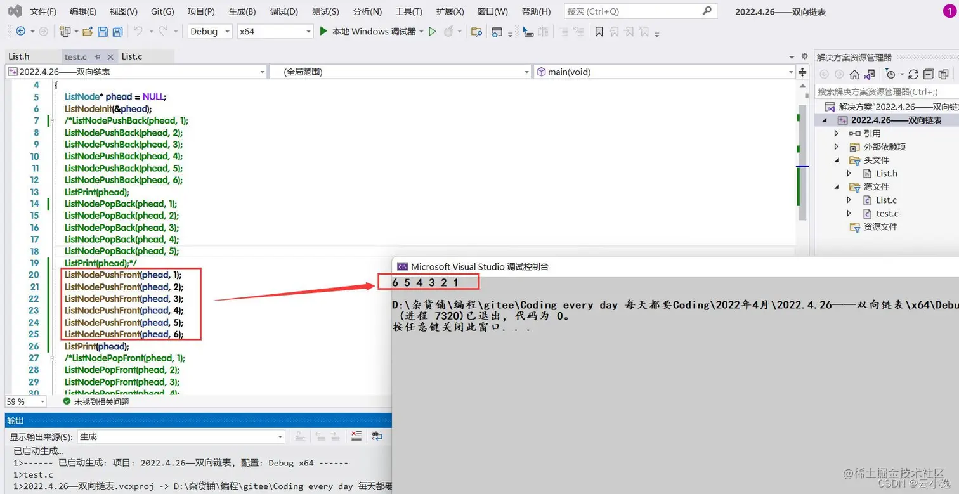This screenshot has height=494, width=959.
Task: Pin the test.c tab
Action: [x=97, y=57]
